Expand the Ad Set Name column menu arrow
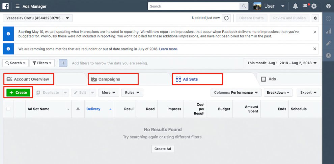Image resolution: width=334 pixels, height=164 pixels. coord(68,109)
